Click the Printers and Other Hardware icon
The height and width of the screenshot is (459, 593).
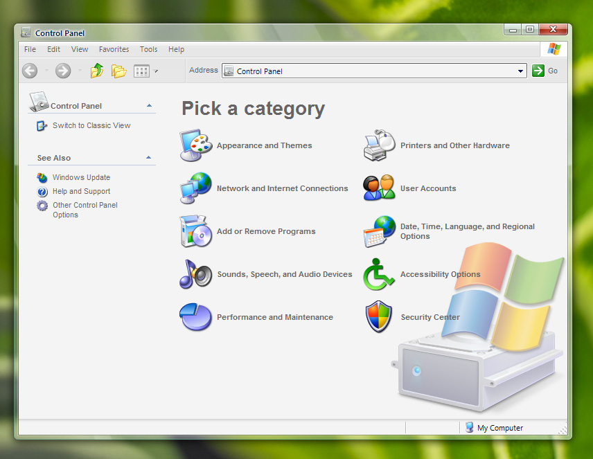coord(379,145)
